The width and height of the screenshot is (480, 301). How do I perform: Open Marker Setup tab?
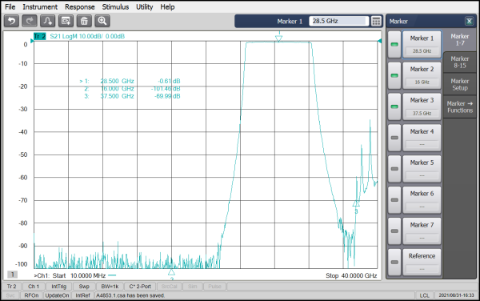pyautogui.click(x=459, y=85)
